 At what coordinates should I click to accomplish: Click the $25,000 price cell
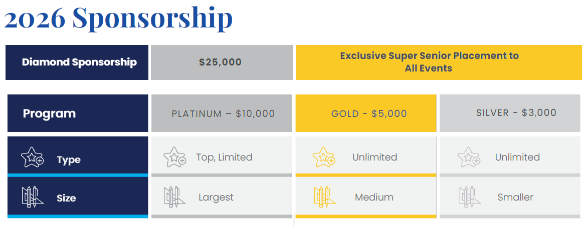click(221, 62)
